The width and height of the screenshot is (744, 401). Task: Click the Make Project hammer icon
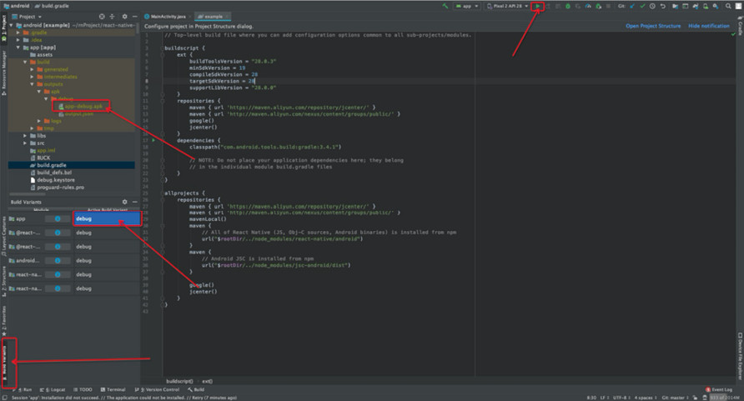[x=443, y=7]
